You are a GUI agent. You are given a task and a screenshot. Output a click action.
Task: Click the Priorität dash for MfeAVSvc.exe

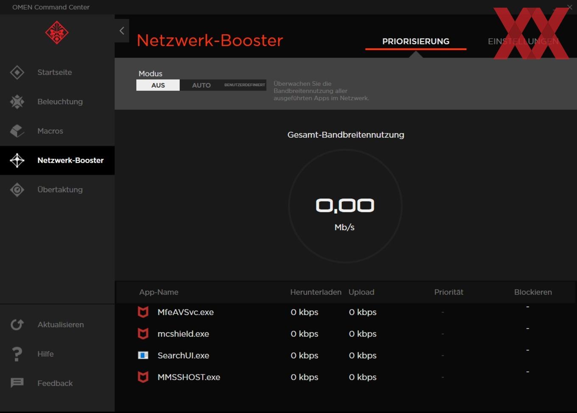click(443, 312)
